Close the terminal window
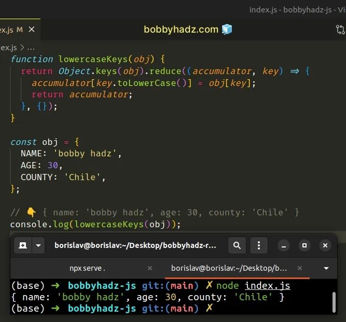This screenshot has width=346, height=322. point(325,245)
